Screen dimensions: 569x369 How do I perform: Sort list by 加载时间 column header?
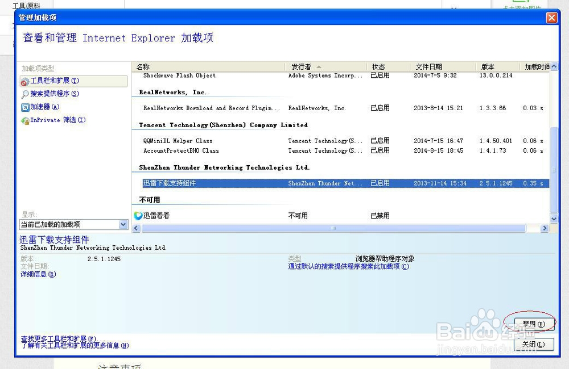pyautogui.click(x=535, y=66)
